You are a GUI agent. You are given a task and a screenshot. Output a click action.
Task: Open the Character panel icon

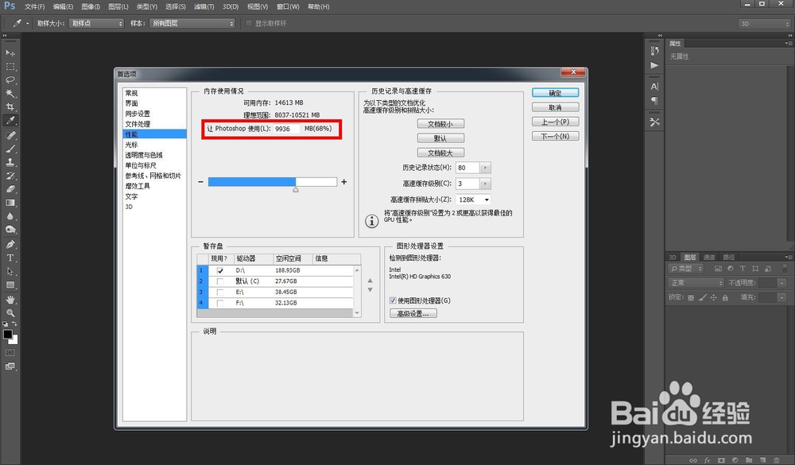click(654, 86)
